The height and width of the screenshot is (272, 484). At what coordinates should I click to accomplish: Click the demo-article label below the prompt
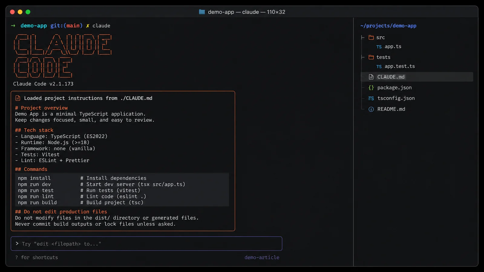pyautogui.click(x=262, y=257)
